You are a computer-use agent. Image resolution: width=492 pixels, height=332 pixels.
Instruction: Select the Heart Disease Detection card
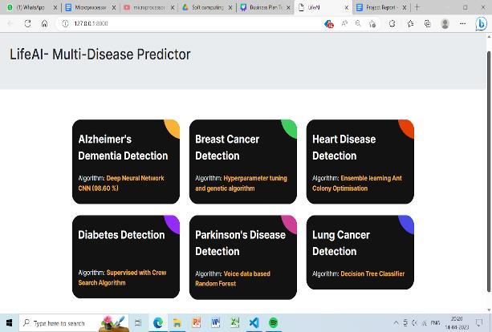[x=360, y=161]
